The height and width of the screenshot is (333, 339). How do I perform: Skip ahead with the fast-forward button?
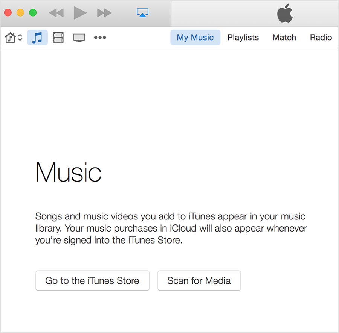104,13
